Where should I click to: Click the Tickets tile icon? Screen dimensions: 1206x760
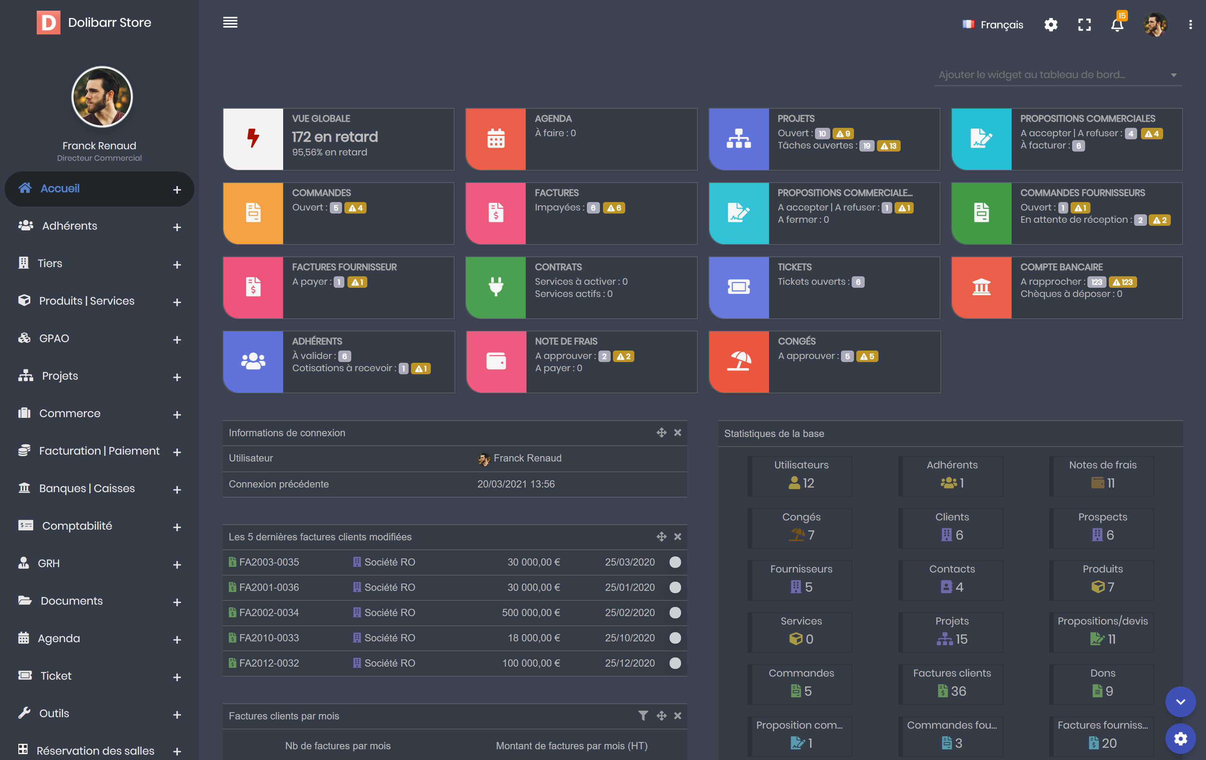tap(739, 287)
